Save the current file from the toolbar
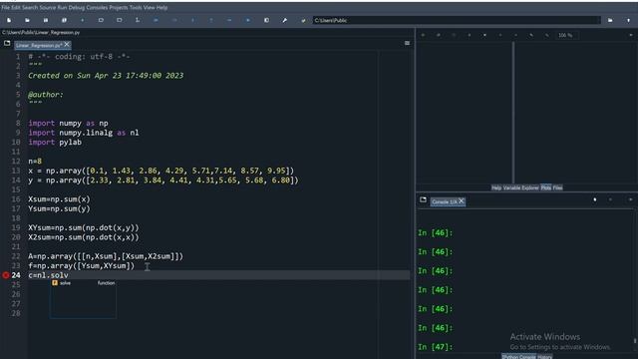This screenshot has width=638, height=359. (x=46, y=20)
